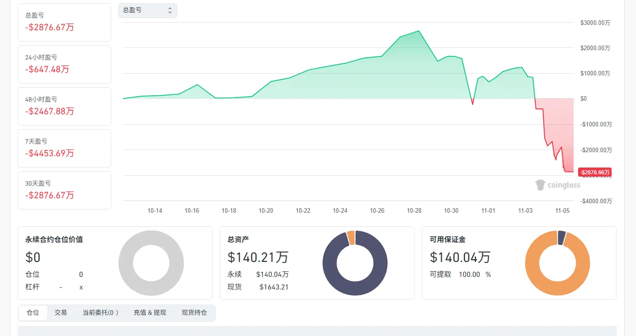The image size is (636, 336).
Task: Click the 10-20 date on the x-axis
Action: (266, 210)
